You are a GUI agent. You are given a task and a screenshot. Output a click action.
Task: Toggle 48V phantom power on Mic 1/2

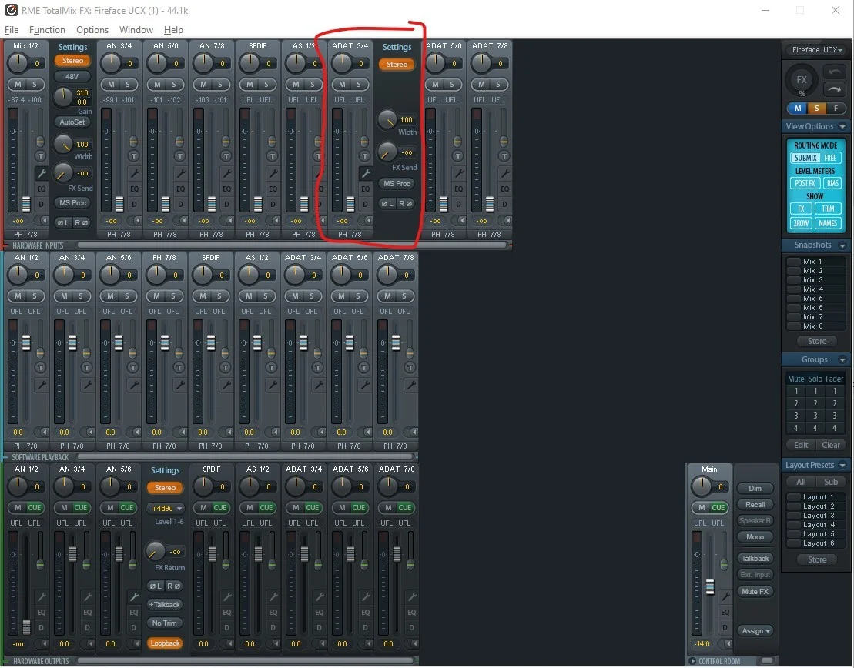[x=72, y=76]
